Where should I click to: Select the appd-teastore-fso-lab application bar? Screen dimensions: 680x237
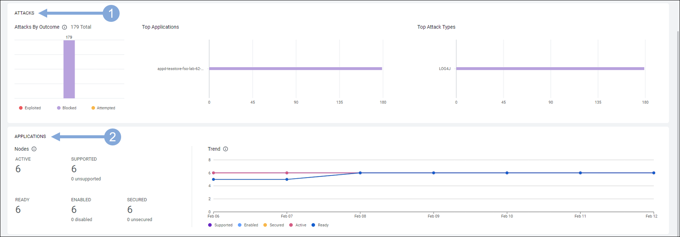[x=295, y=69]
